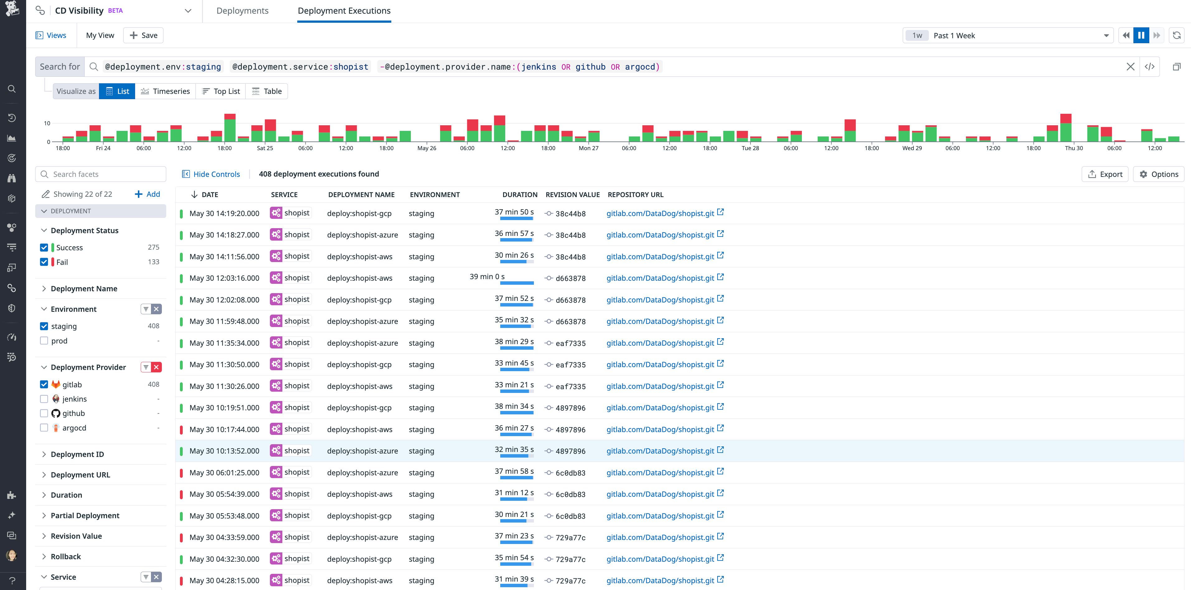The height and width of the screenshot is (590, 1191).
Task: Step back in time with the rewind icon
Action: tap(1126, 35)
